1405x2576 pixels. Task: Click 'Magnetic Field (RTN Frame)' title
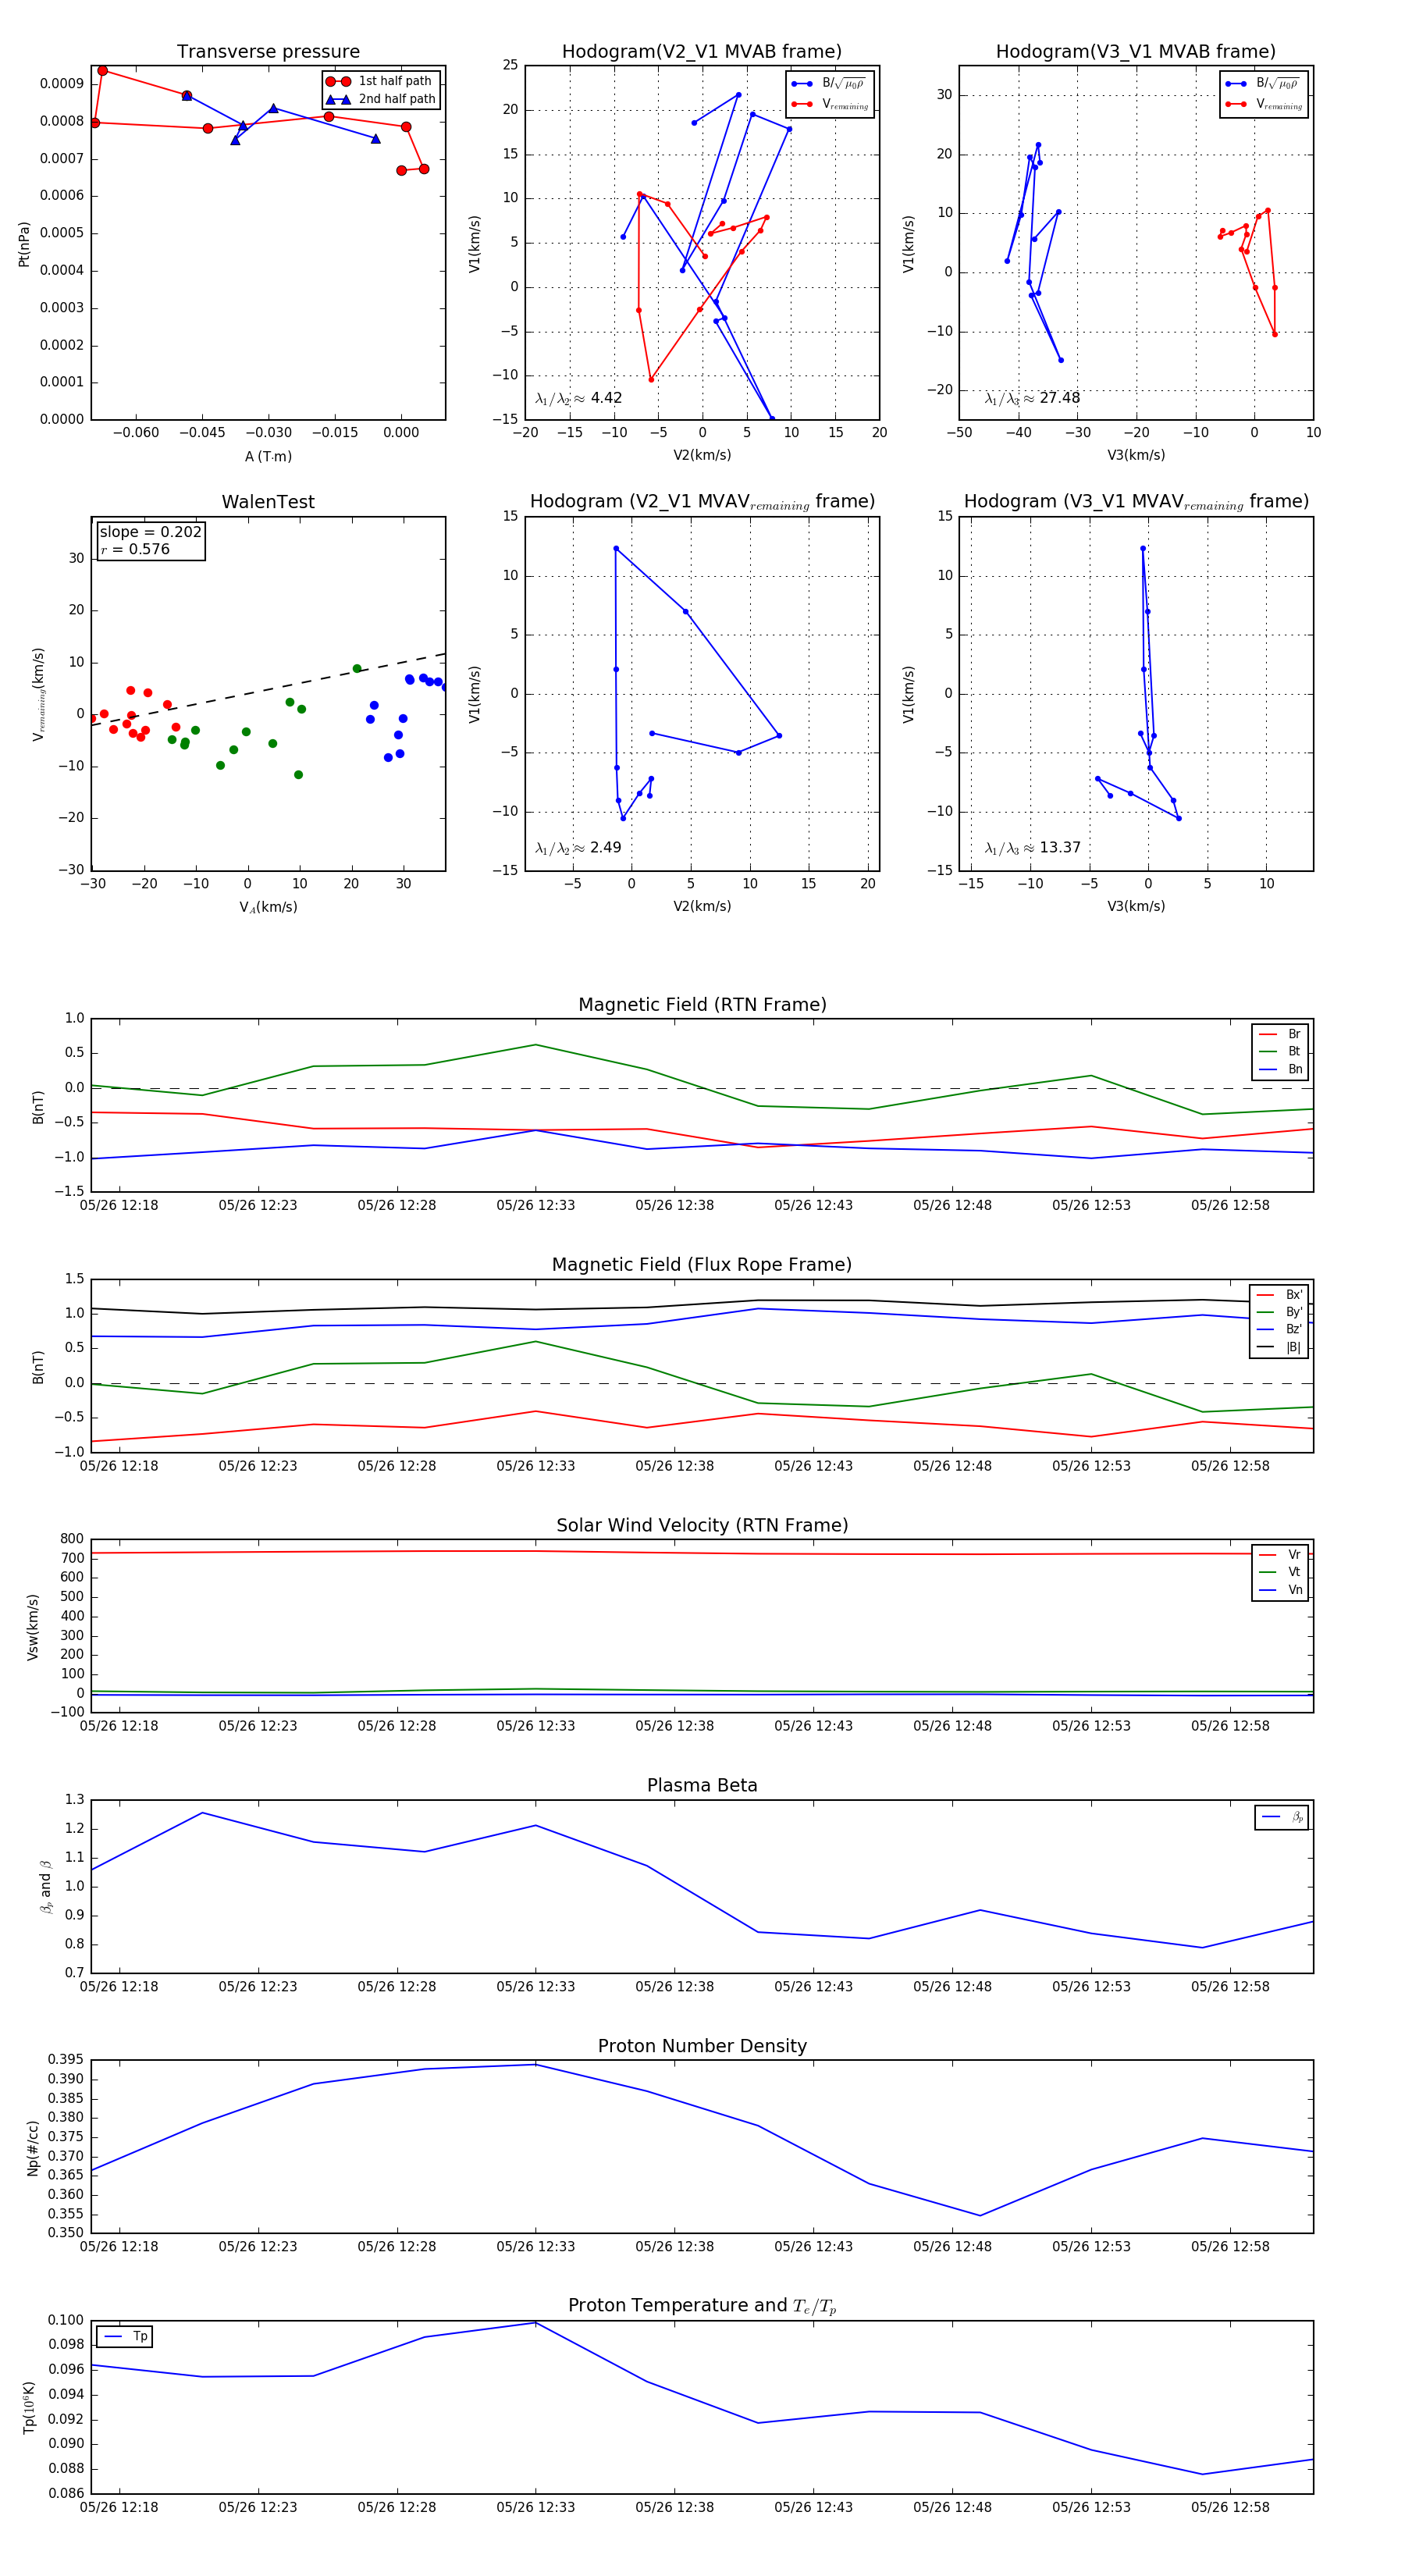[x=702, y=1005]
